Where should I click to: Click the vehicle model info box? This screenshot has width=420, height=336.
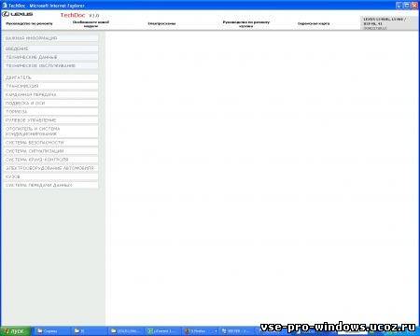[389, 23]
